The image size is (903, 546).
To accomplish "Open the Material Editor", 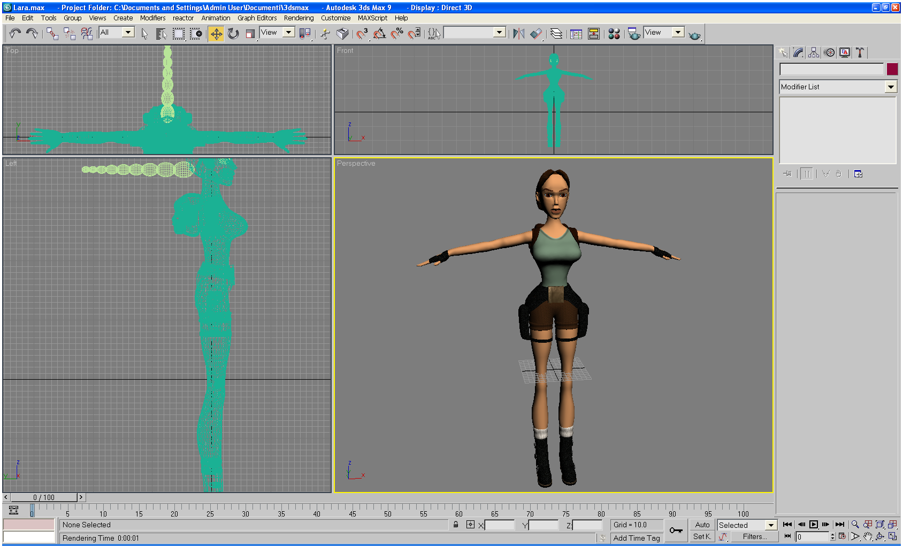I will (x=614, y=34).
